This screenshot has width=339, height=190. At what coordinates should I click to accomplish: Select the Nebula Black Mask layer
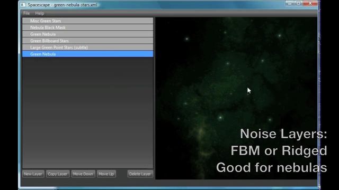[x=87, y=27]
